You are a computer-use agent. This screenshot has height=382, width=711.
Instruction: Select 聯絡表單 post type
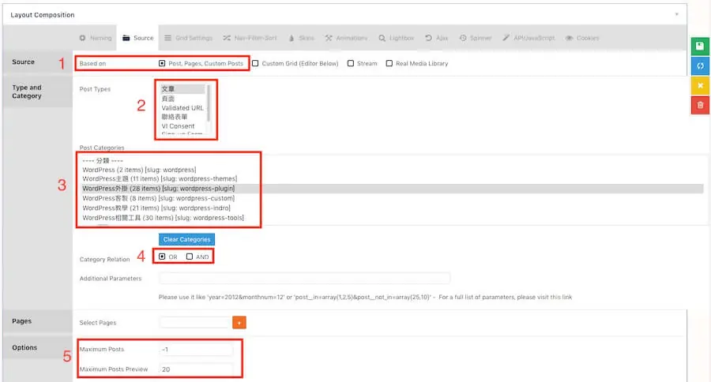(x=182, y=117)
